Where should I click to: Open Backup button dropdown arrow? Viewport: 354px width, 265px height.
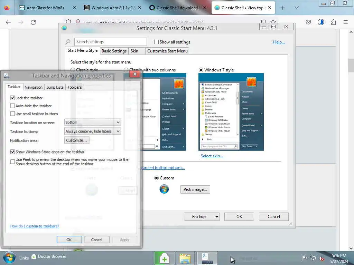216,217
